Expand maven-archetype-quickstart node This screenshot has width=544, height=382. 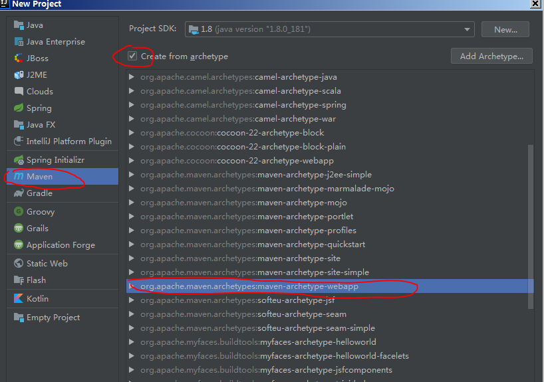point(132,244)
